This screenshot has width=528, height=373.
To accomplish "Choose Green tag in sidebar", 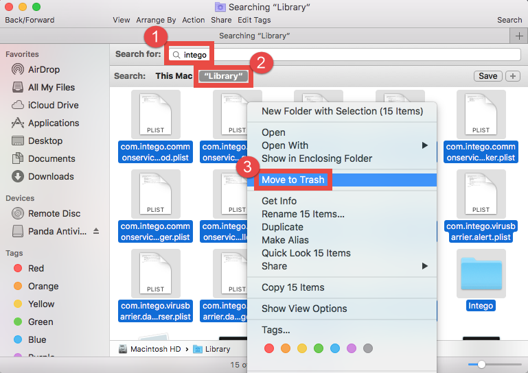I will point(33,322).
